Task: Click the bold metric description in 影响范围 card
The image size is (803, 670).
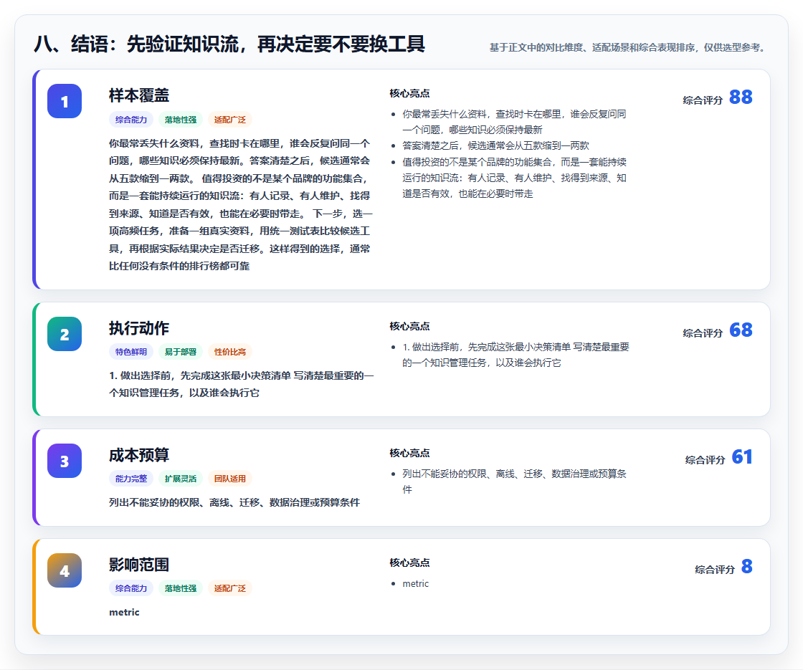Action: point(124,613)
